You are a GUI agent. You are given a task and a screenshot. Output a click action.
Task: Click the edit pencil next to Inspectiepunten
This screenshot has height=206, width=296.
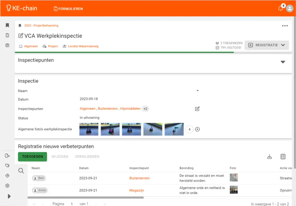point(197,109)
